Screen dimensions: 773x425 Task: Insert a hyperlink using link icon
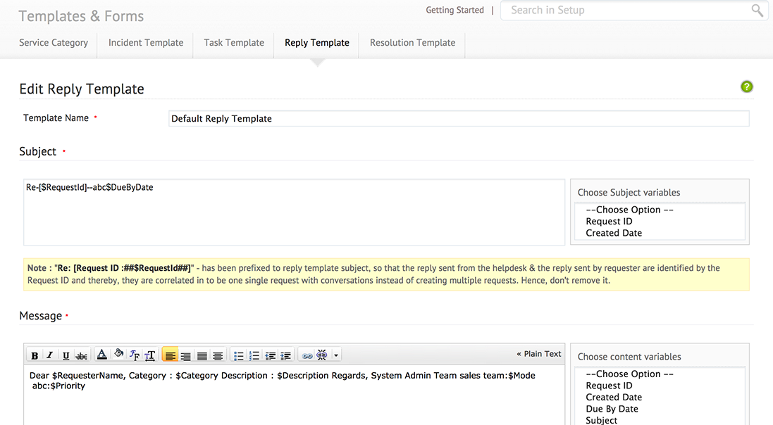[x=307, y=355]
